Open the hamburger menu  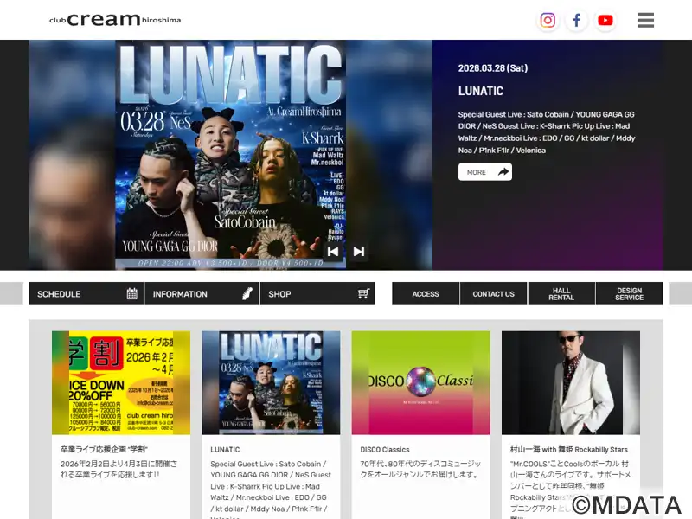(x=645, y=20)
